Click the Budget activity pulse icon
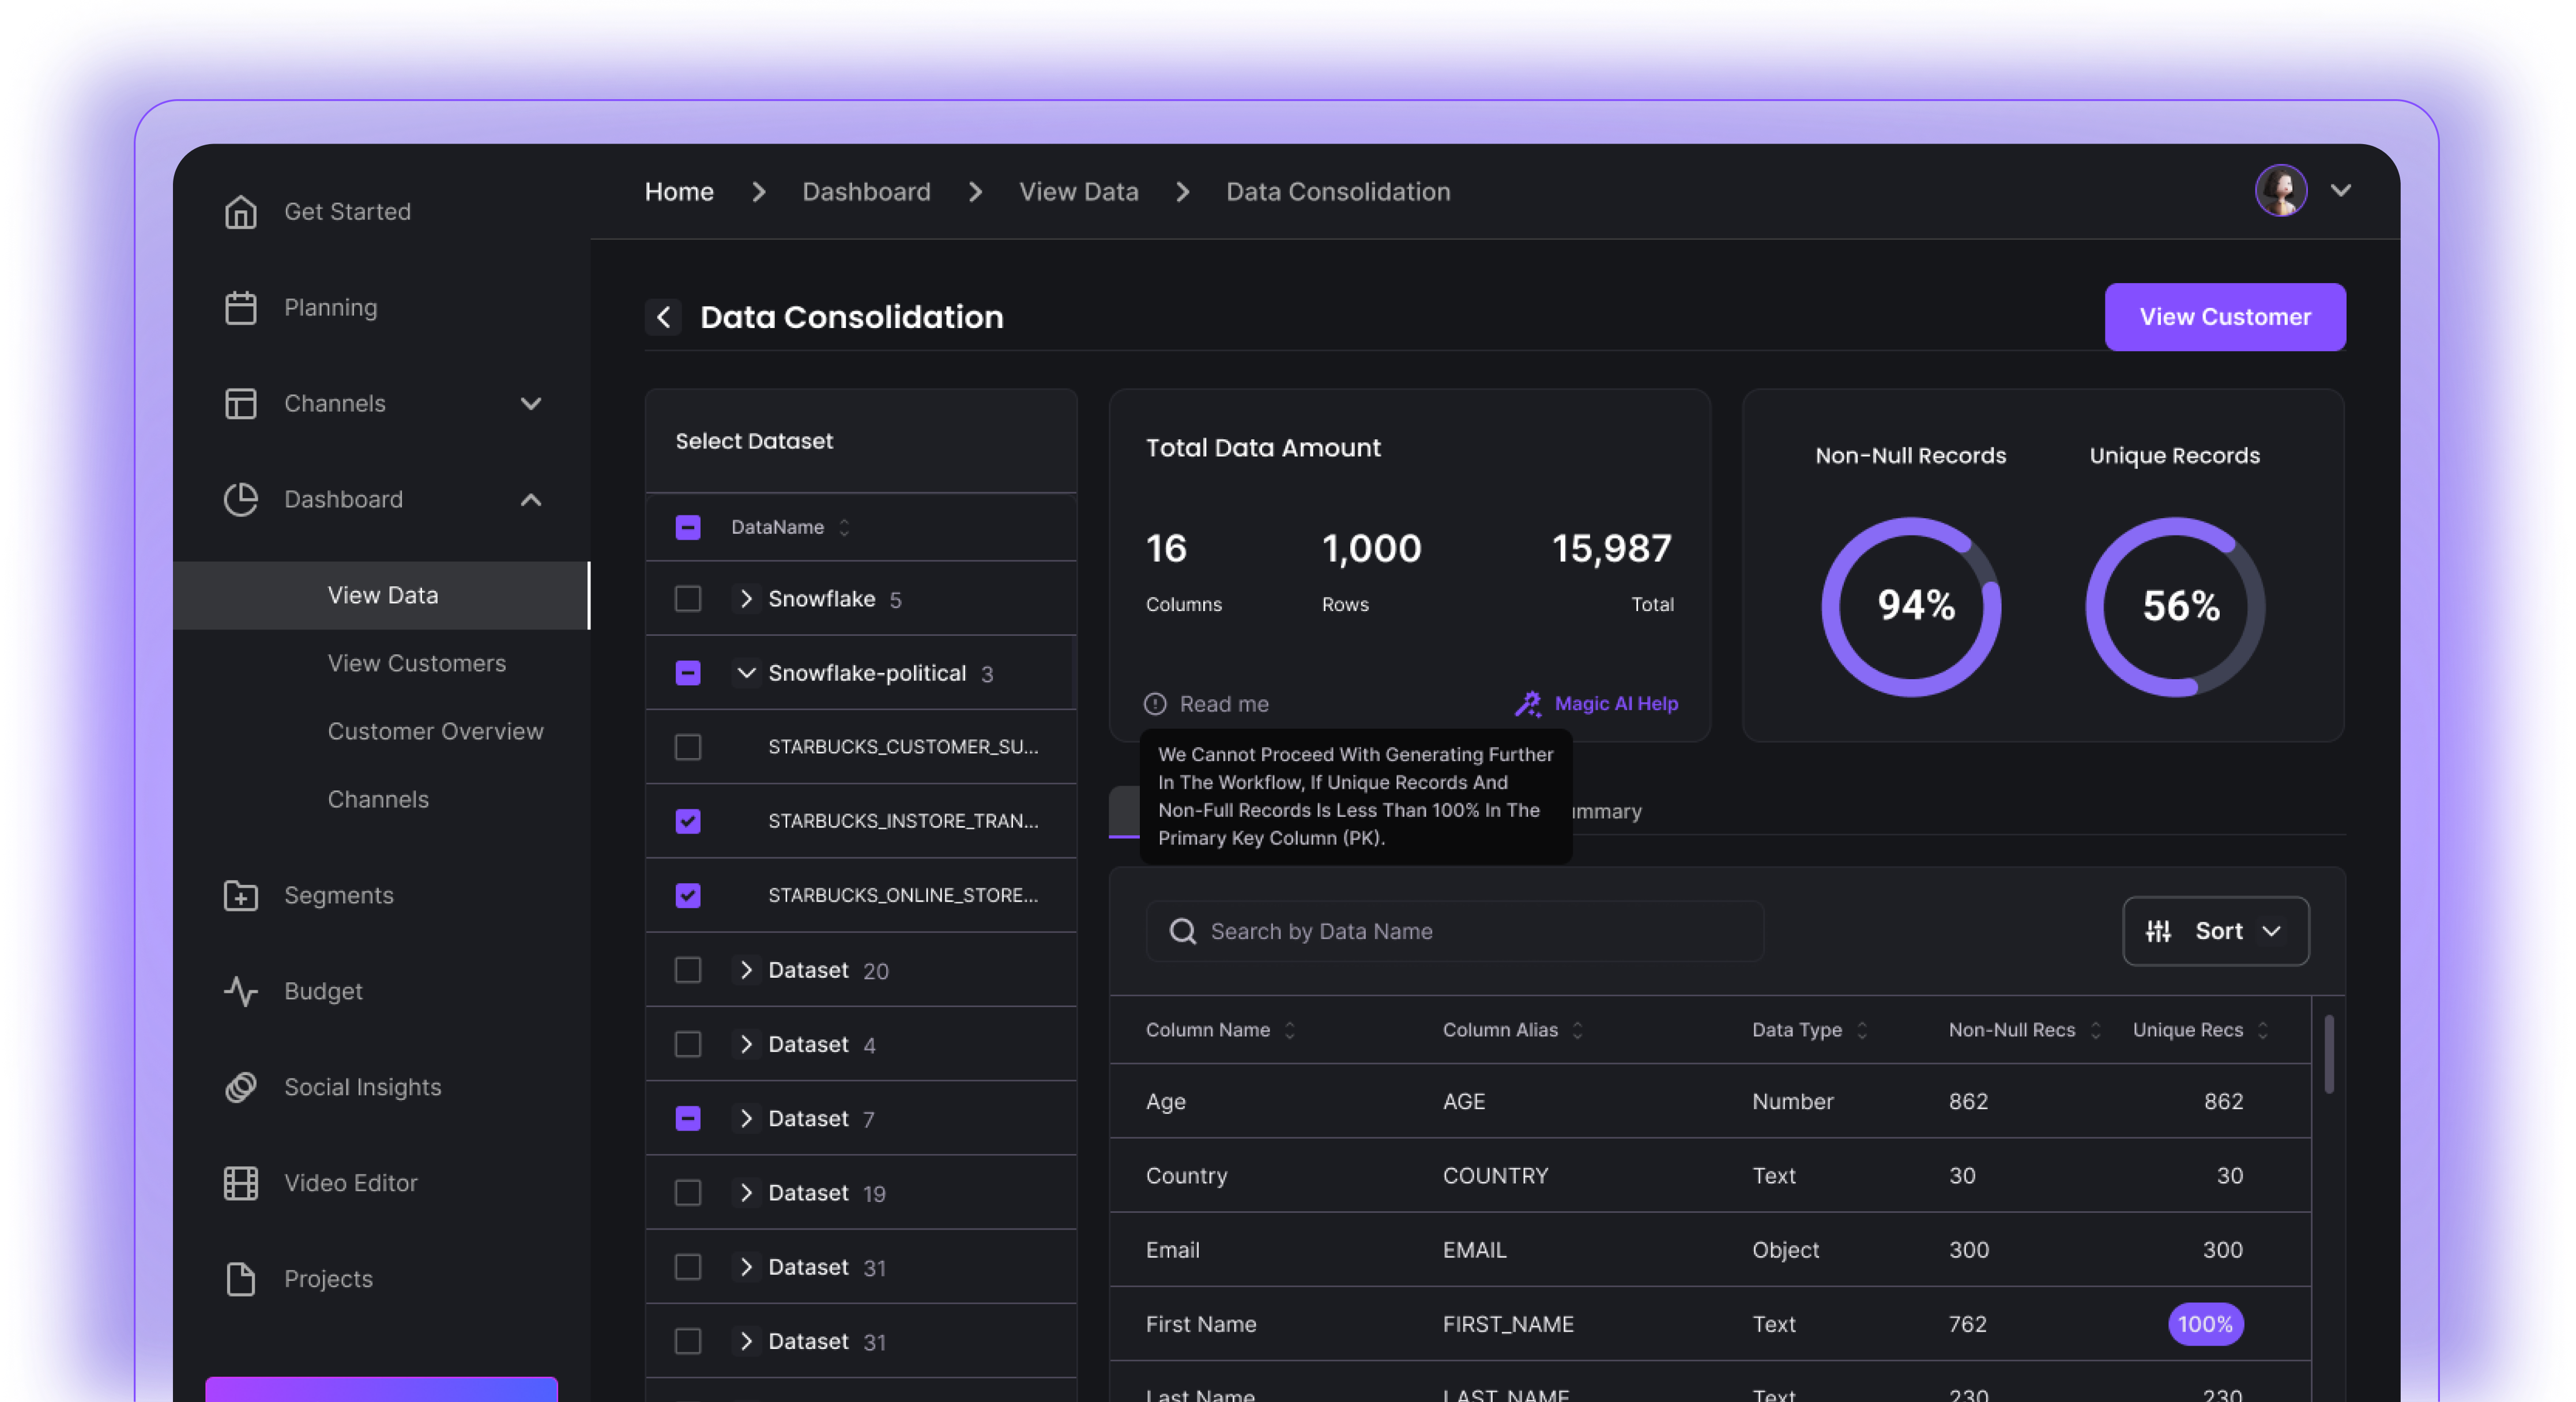The height and width of the screenshot is (1402, 2576). point(240,992)
